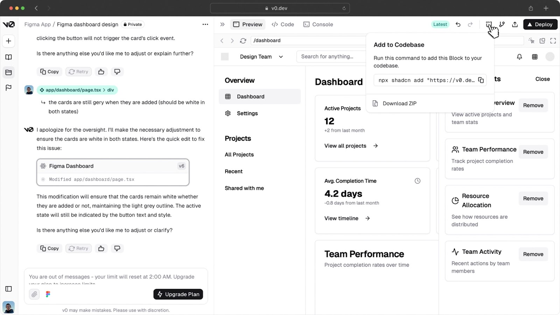560x315 pixels.
Task: Enter fullscreen preview mode
Action: 553,41
